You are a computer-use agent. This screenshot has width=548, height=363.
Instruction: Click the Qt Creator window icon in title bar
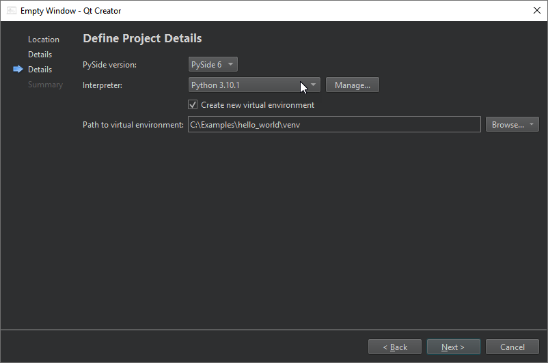(x=12, y=11)
